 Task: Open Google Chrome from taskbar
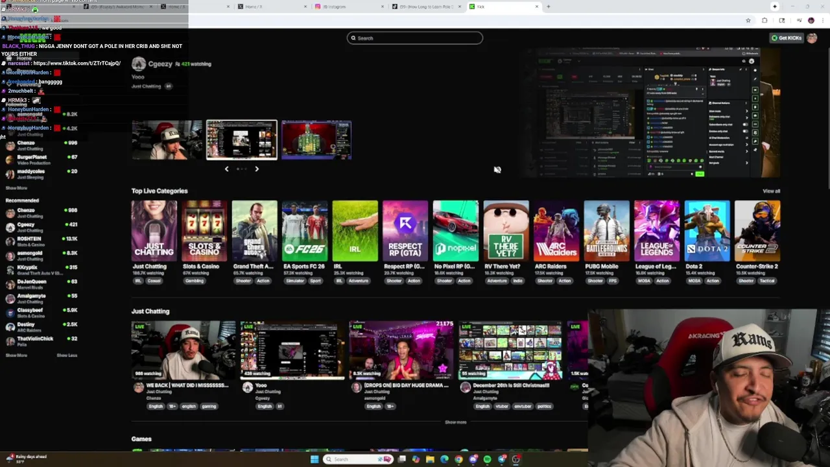[x=458, y=459]
